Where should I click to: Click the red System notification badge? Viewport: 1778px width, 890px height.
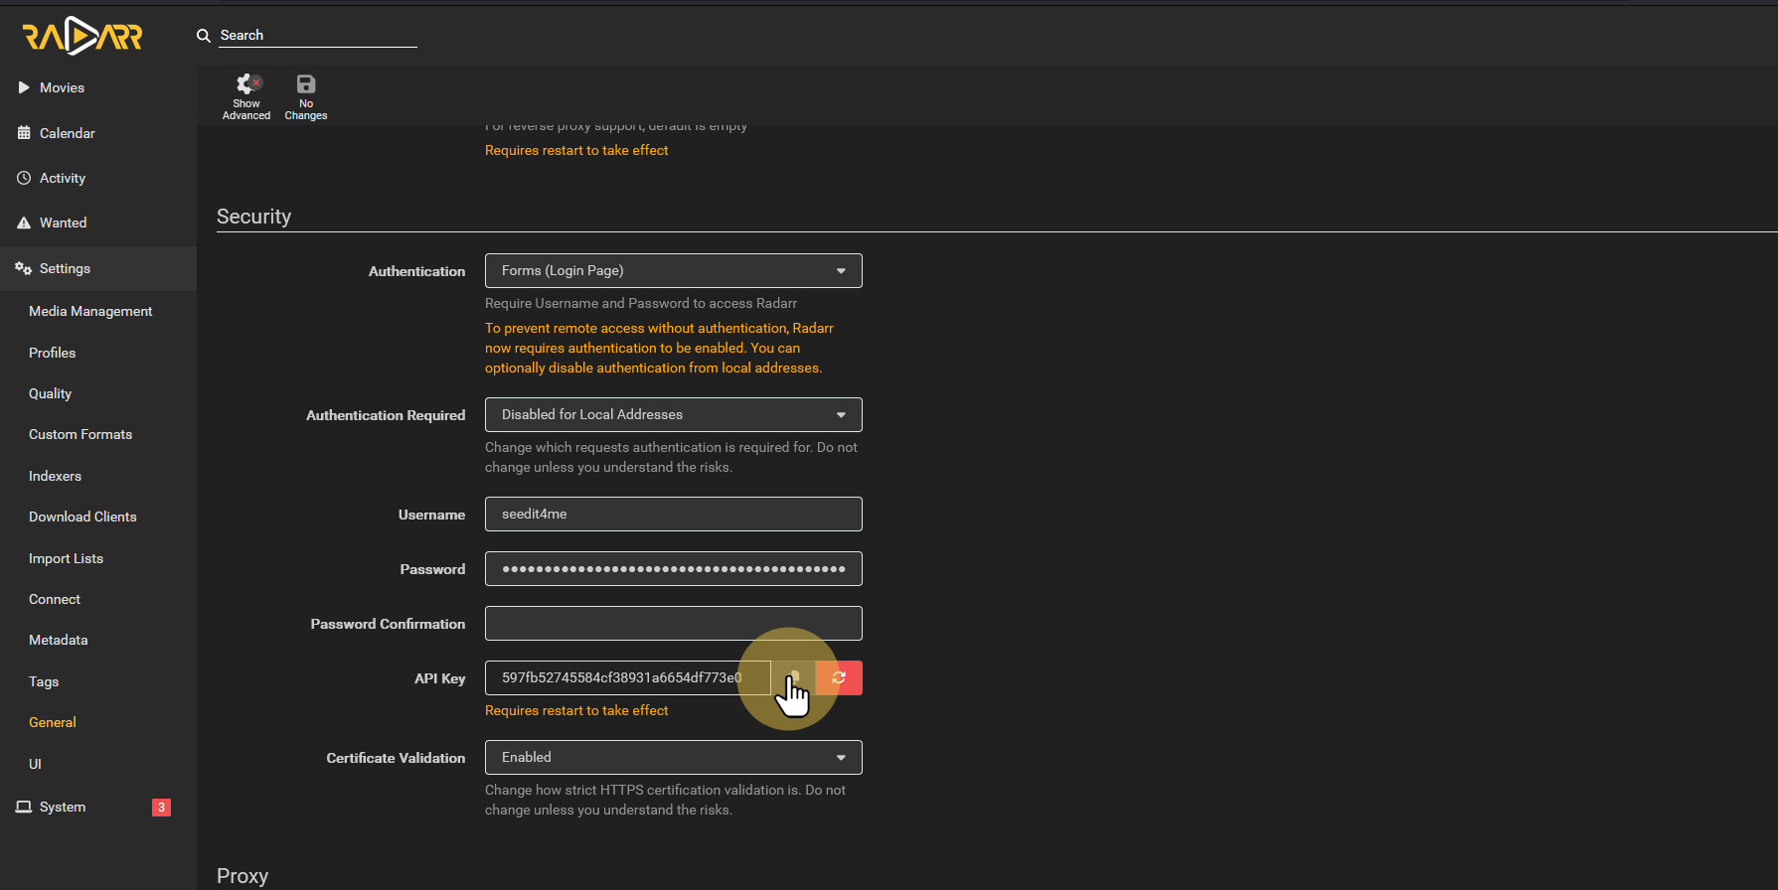[161, 808]
